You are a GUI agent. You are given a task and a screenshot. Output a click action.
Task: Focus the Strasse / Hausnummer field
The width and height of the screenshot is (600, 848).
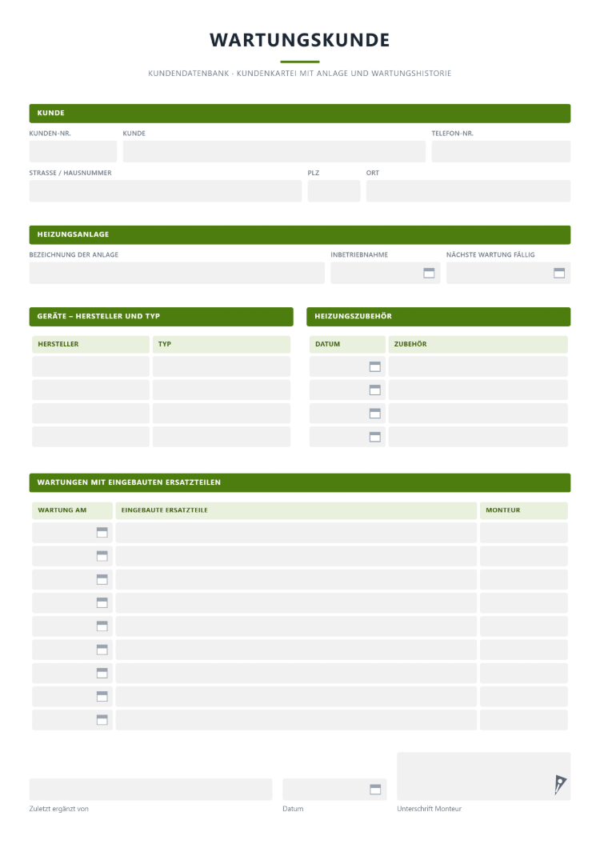coord(166,191)
